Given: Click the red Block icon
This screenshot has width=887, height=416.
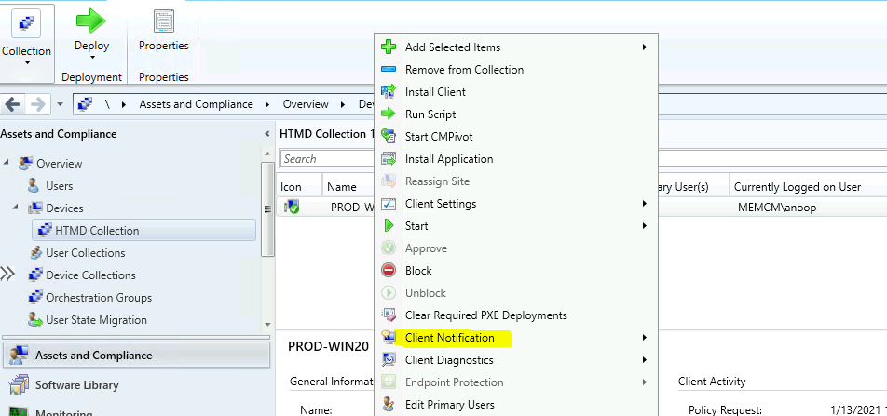Looking at the screenshot, I should (x=389, y=271).
